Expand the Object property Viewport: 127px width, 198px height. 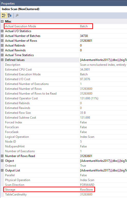pyautogui.click(x=2, y=161)
